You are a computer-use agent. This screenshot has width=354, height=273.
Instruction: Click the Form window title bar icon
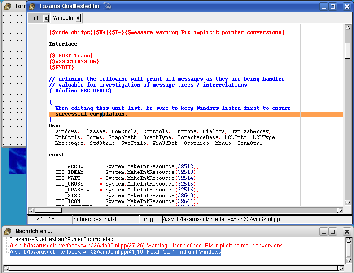tap(8, 6)
